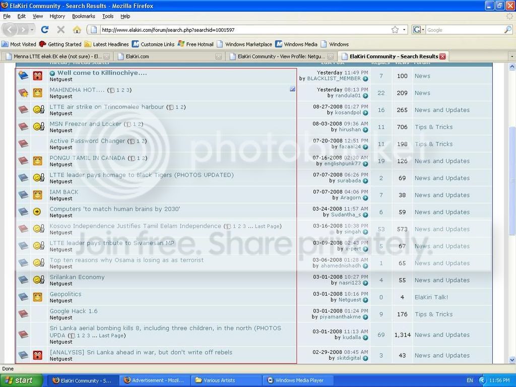This screenshot has height=387, width=516.
Task: Open thread Well come to Killinochiye
Action: pos(102,73)
